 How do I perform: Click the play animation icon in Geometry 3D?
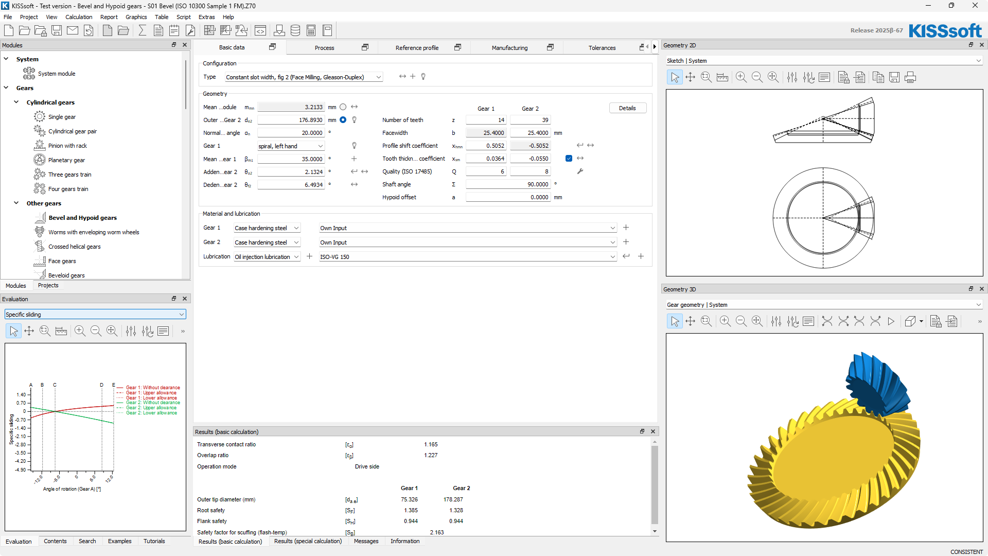pos(891,322)
